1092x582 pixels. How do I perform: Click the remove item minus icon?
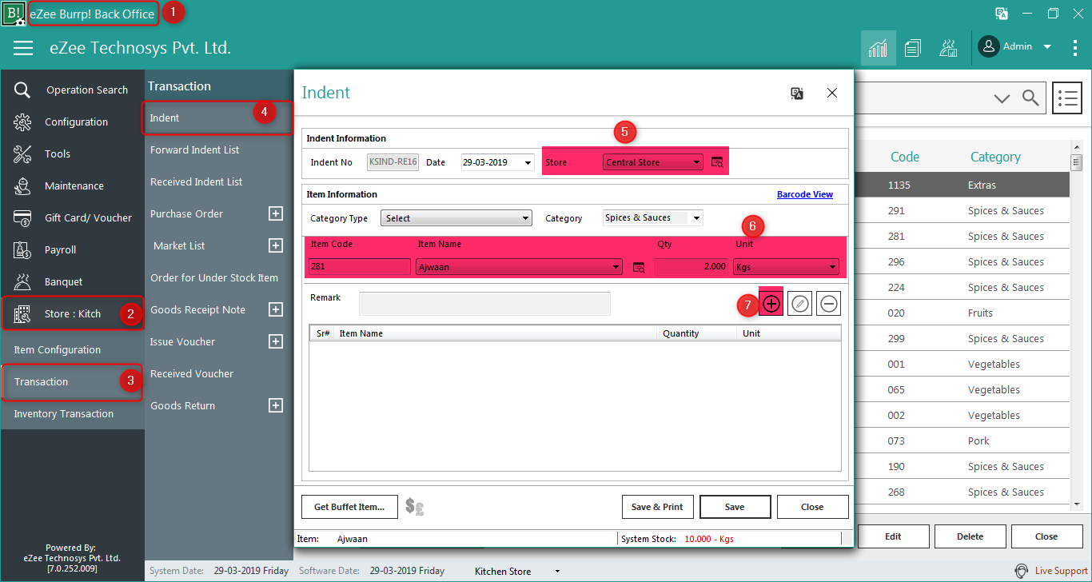829,304
